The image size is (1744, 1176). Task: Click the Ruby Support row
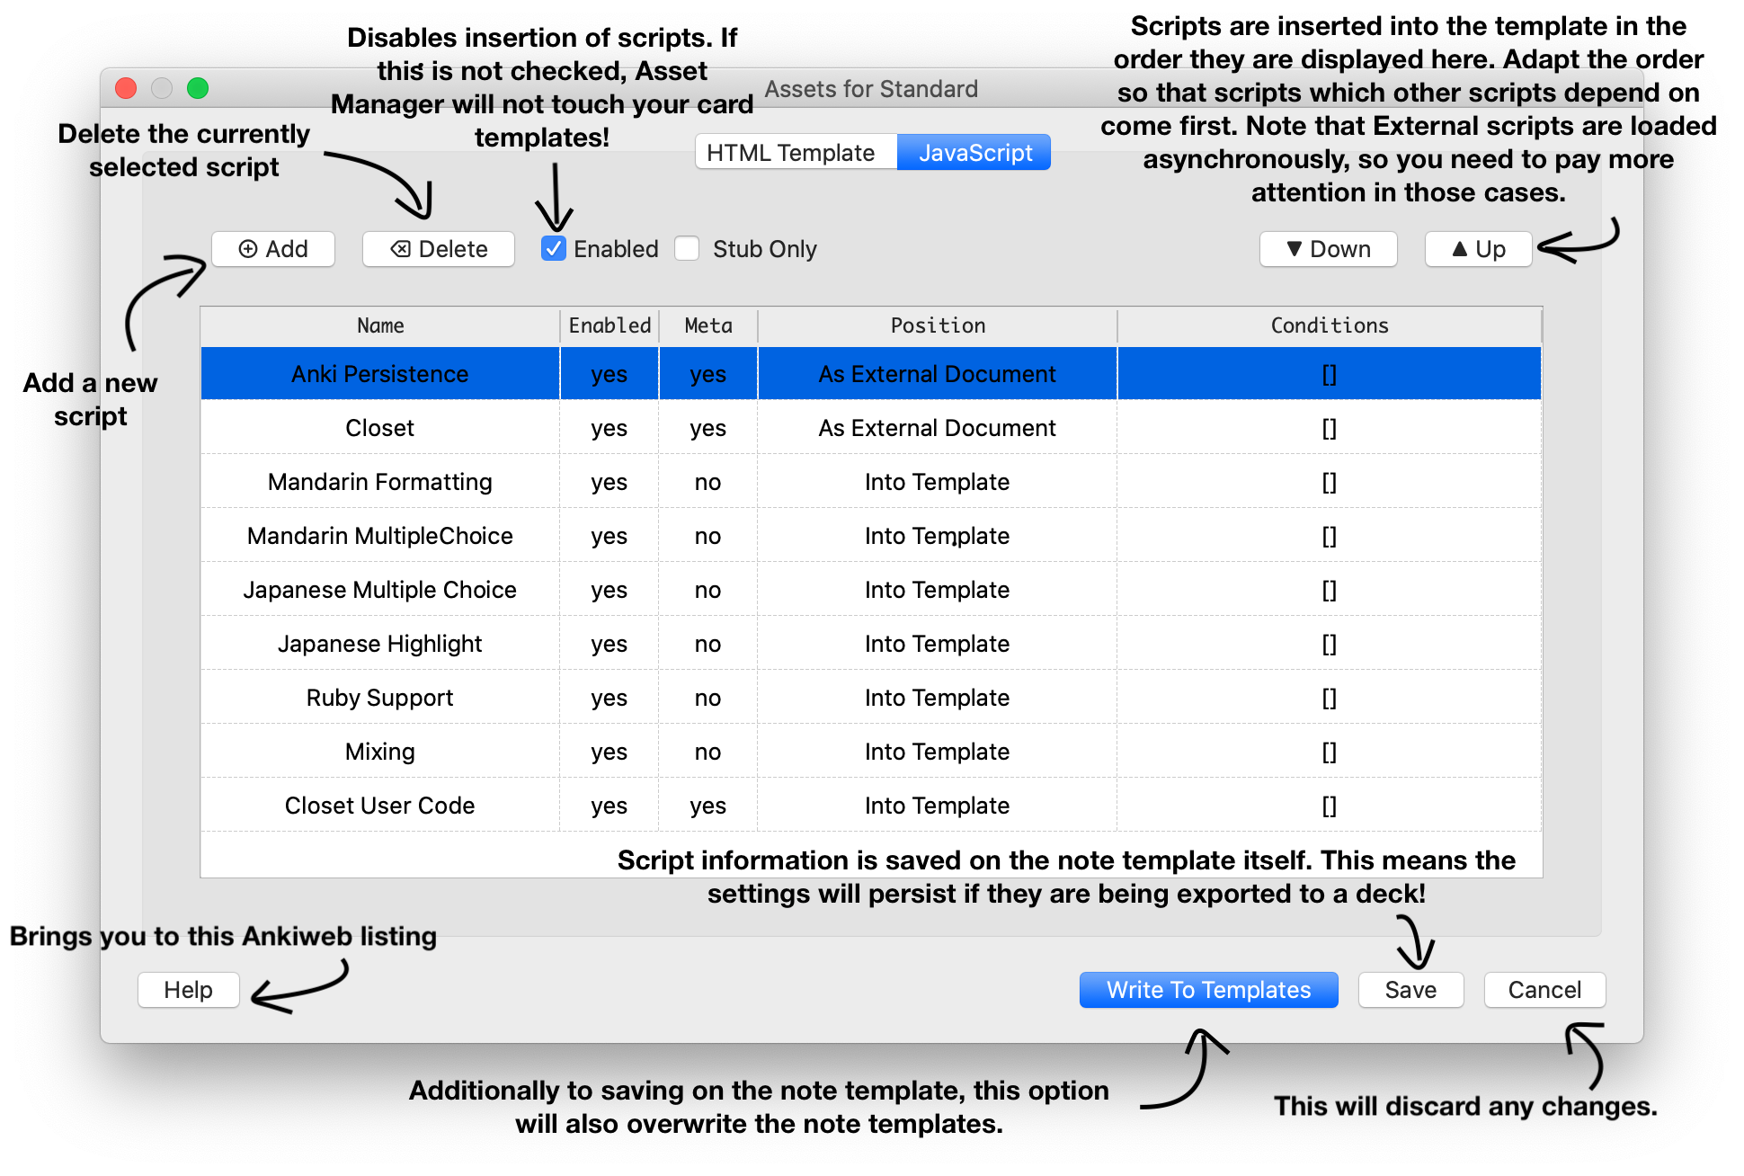pyautogui.click(x=379, y=698)
